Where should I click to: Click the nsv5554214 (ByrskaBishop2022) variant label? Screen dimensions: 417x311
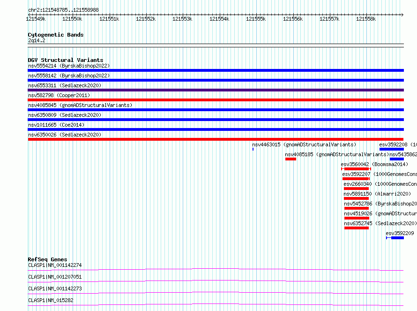coord(69,66)
